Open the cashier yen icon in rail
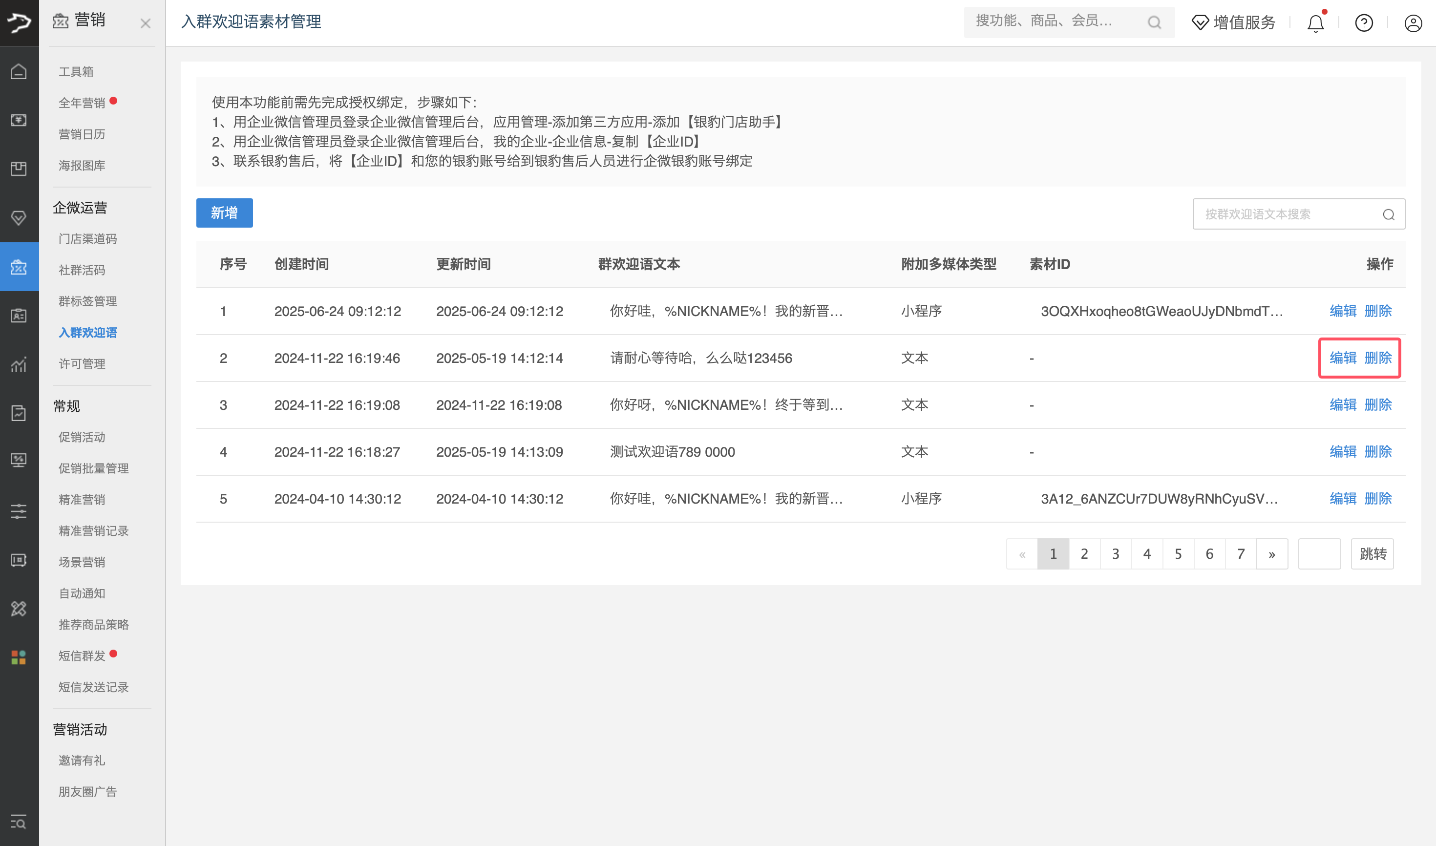 click(19, 120)
